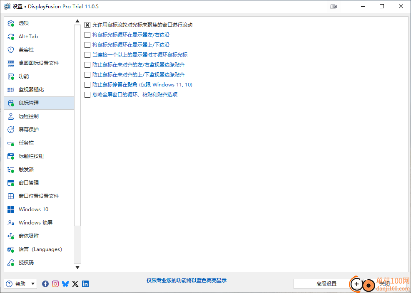Select the 选项 label in the sidebar
The image size is (411, 293).
click(x=24, y=23)
